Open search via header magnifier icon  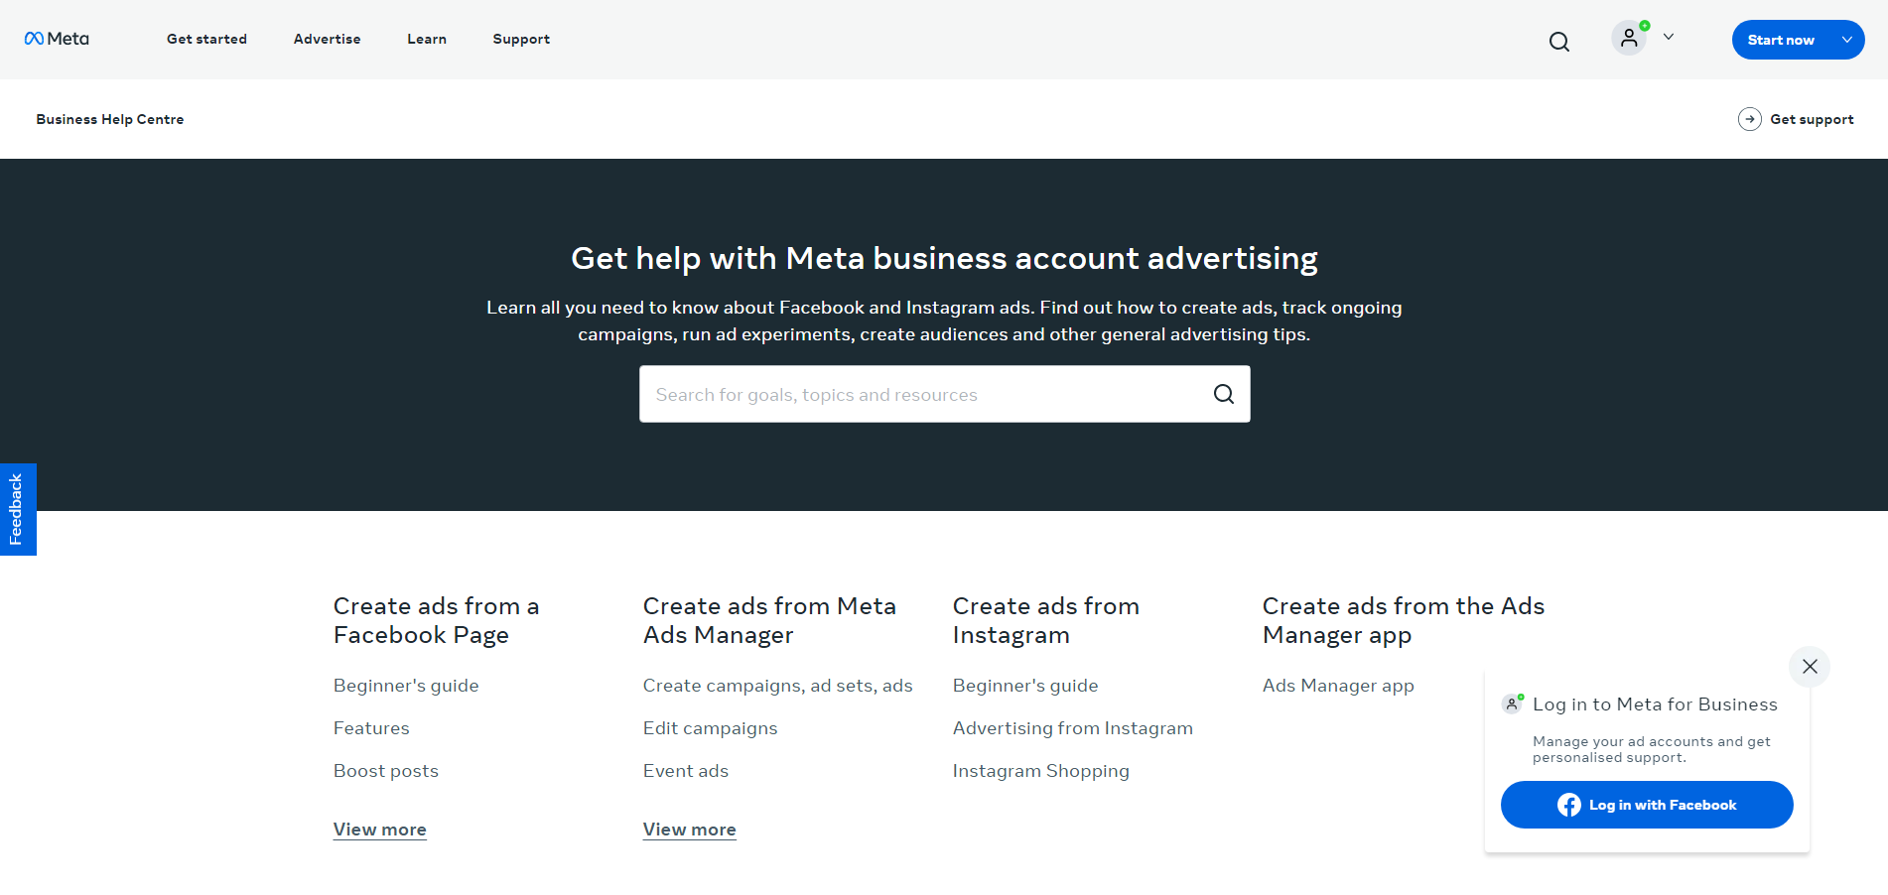1558,41
